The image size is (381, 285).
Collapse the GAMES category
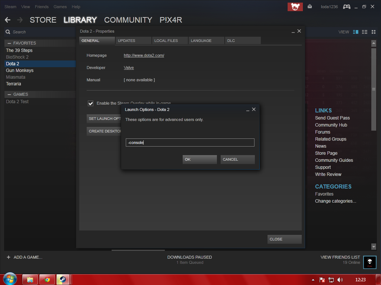pos(9,94)
